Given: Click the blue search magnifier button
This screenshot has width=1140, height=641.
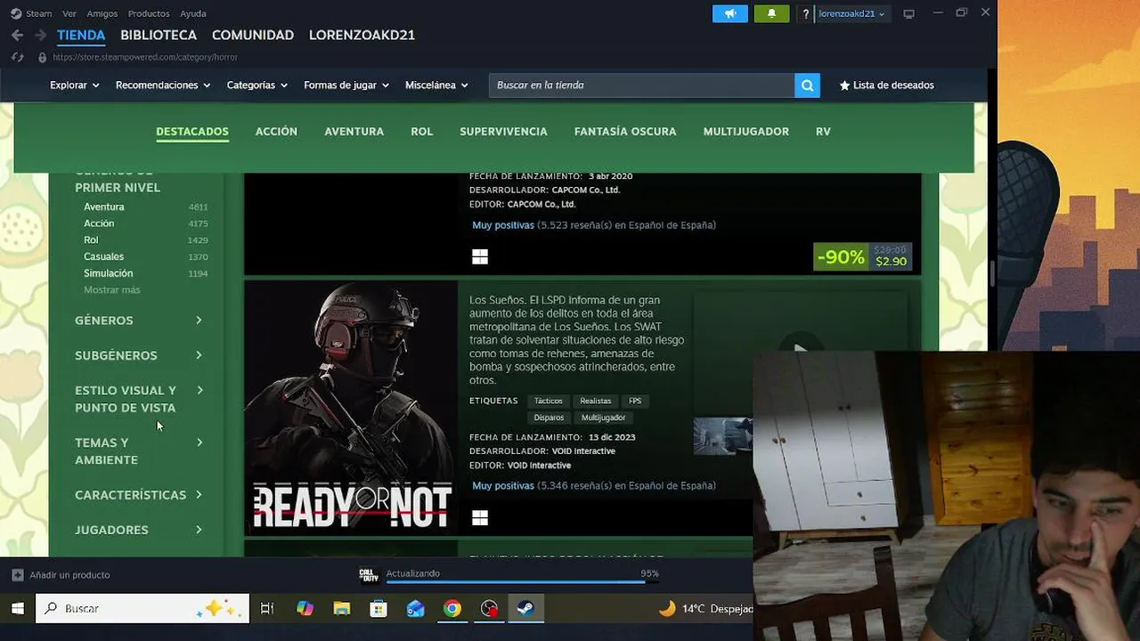Looking at the screenshot, I should (x=807, y=85).
